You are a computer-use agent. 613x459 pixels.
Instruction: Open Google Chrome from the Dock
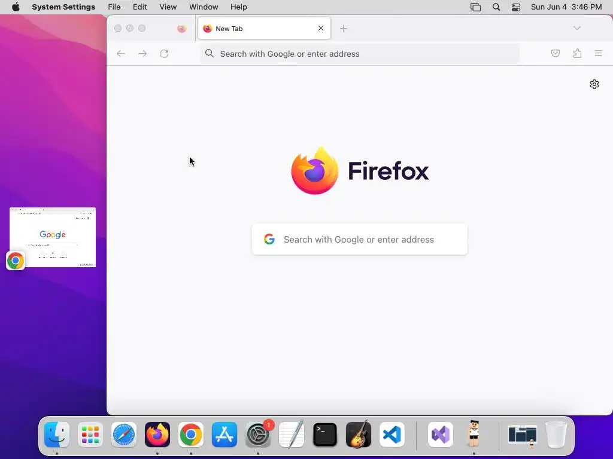(191, 434)
